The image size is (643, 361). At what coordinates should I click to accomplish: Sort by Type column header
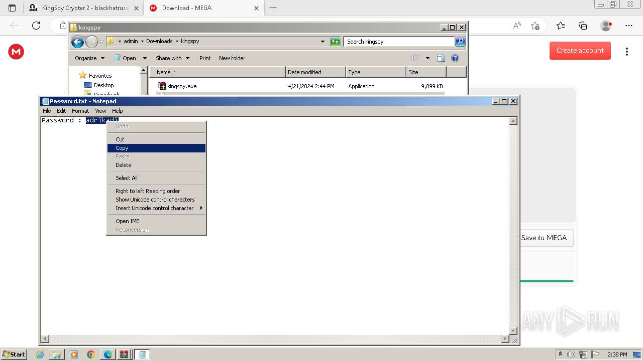[x=376, y=72]
